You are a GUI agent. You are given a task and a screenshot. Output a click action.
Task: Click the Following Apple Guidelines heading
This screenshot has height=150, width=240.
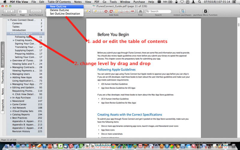tap(116, 70)
